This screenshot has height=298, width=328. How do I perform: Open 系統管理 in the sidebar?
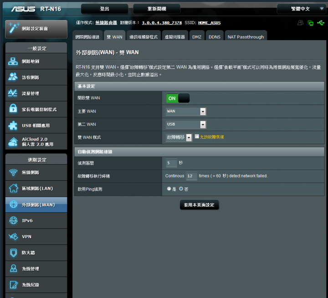[36, 269]
